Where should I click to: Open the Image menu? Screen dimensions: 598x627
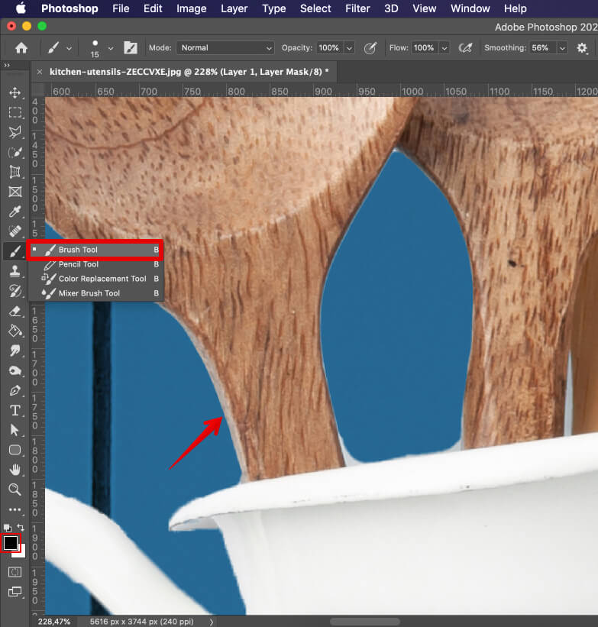click(x=191, y=8)
